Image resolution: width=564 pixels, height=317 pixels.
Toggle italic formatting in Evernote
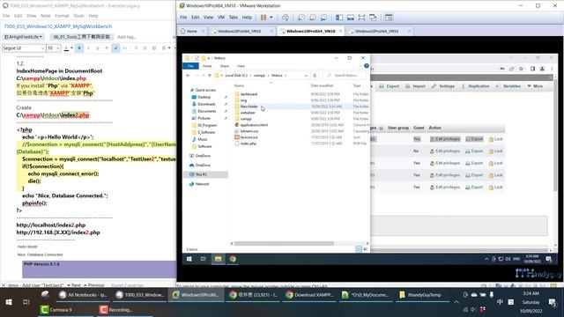(88, 48)
